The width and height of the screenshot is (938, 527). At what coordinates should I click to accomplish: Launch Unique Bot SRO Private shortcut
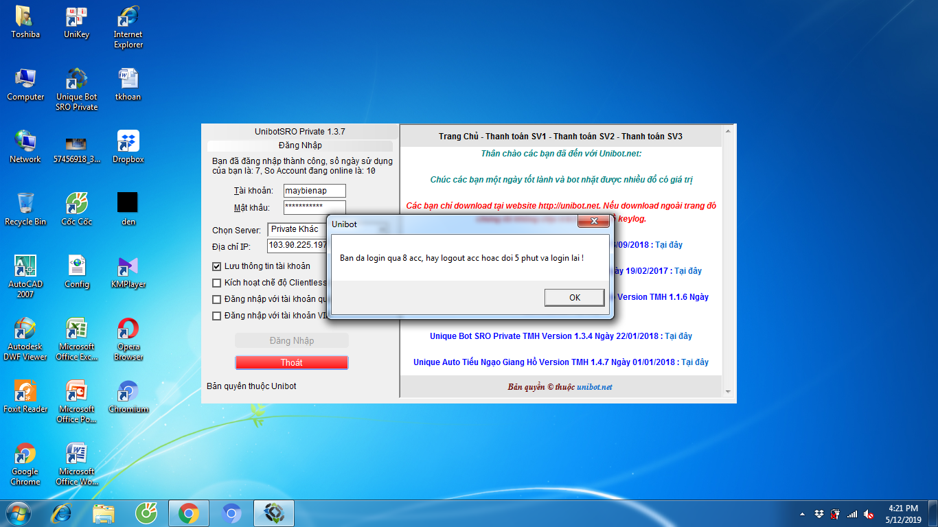pos(76,89)
